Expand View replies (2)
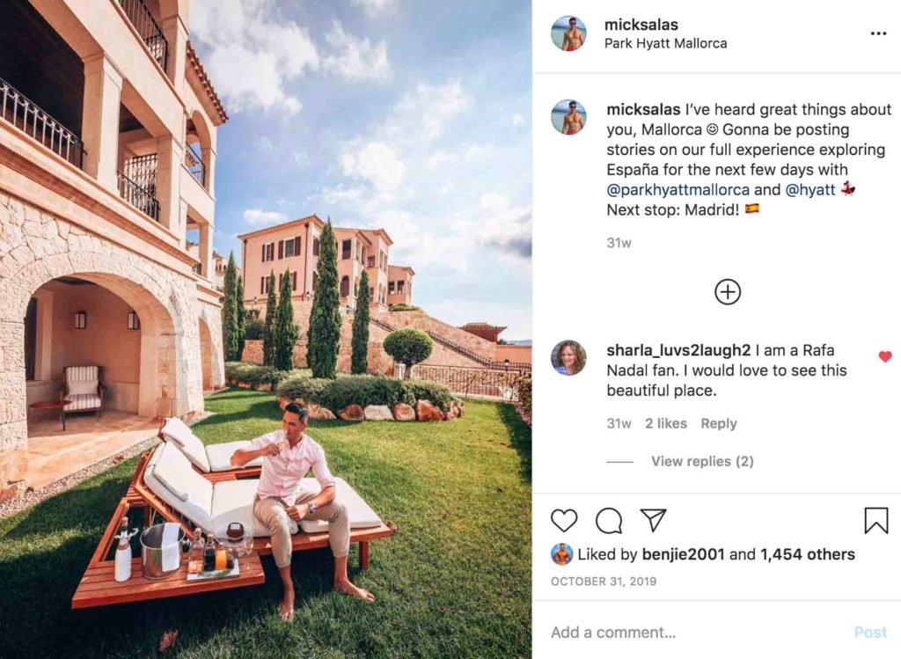This screenshot has width=901, height=659. click(x=702, y=461)
